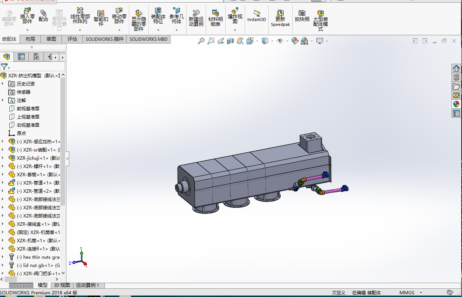Open Appearances color ball task pane icon
Viewport: 462px width, 297px height.
coord(456,104)
